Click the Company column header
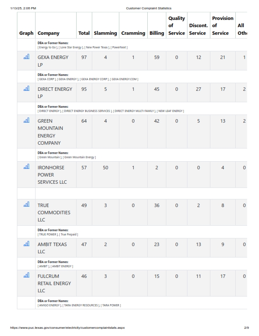259x336 pixels. click(x=48, y=33)
